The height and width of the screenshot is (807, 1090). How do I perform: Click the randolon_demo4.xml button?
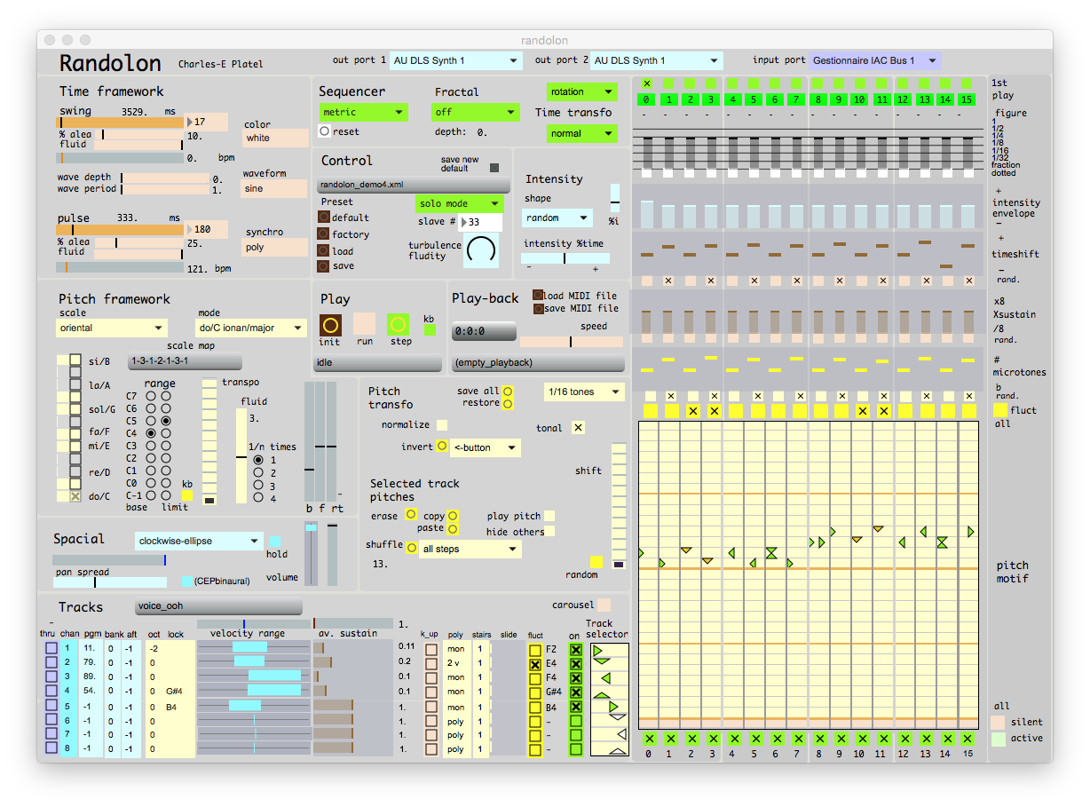414,185
